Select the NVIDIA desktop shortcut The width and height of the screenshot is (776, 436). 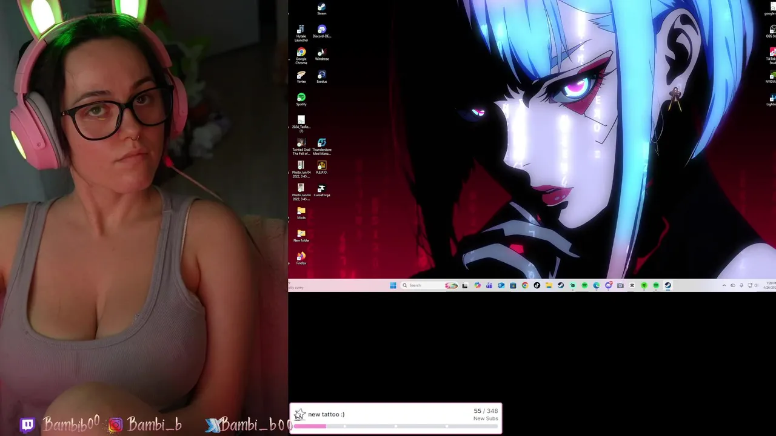[x=772, y=77]
